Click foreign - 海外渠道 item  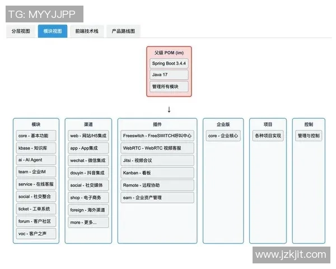tap(88, 210)
